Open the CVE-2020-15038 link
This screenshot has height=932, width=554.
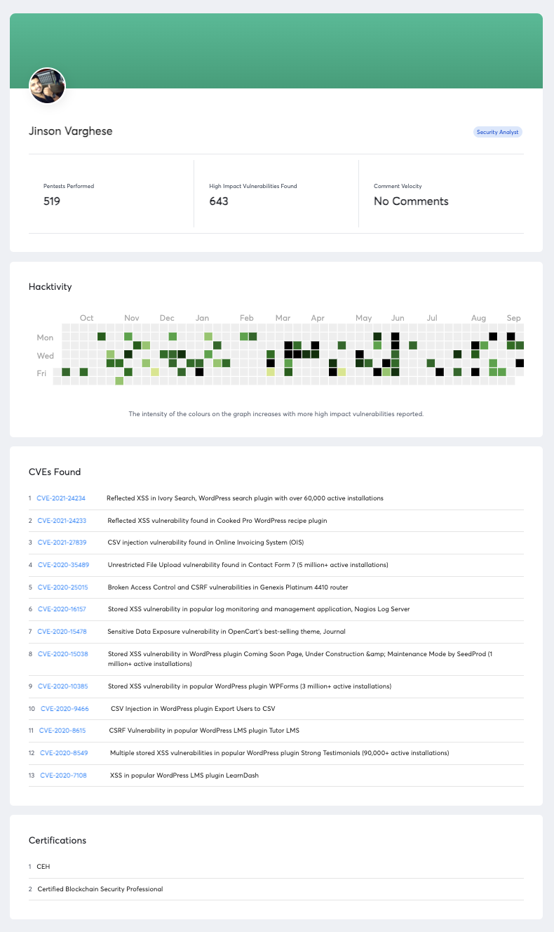[x=62, y=654]
